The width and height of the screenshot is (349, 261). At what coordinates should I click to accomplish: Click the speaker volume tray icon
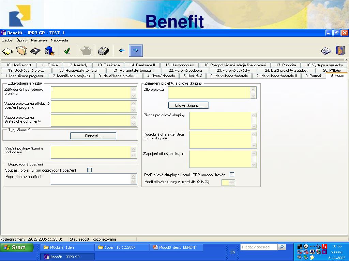[x=300, y=257]
